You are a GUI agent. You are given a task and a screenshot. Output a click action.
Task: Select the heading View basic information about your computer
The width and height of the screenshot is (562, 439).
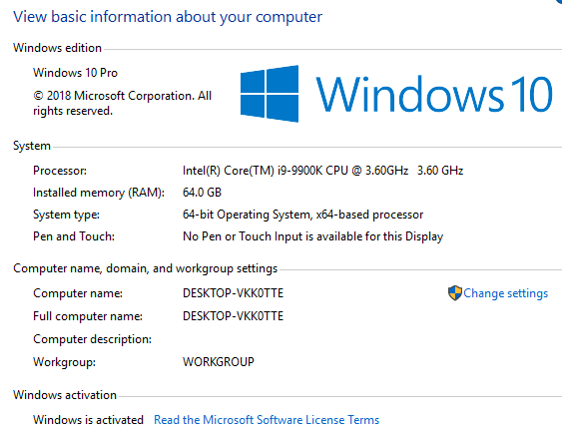pos(168,17)
